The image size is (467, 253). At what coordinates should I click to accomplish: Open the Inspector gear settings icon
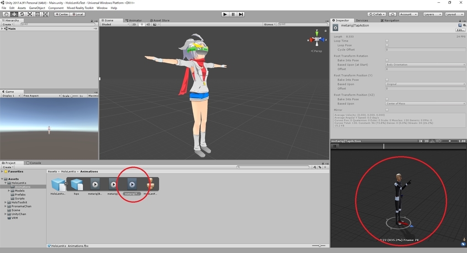click(465, 26)
